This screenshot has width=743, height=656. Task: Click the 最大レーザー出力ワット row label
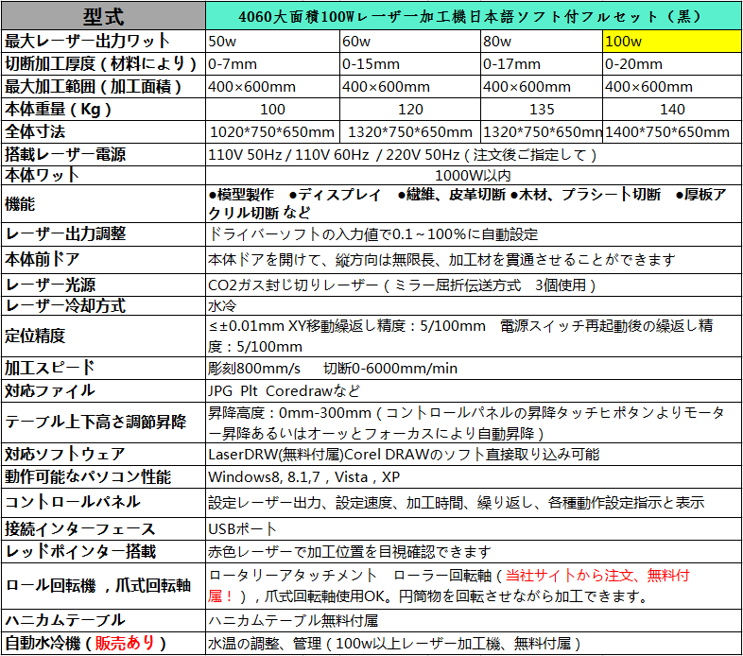(x=103, y=42)
